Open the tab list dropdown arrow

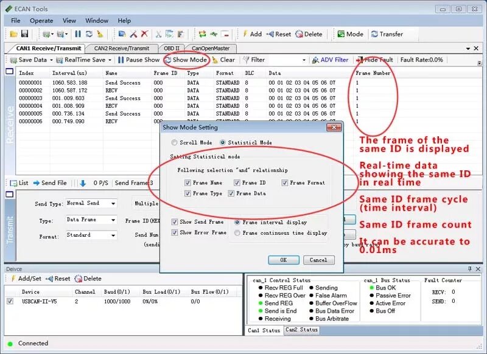click(x=468, y=49)
